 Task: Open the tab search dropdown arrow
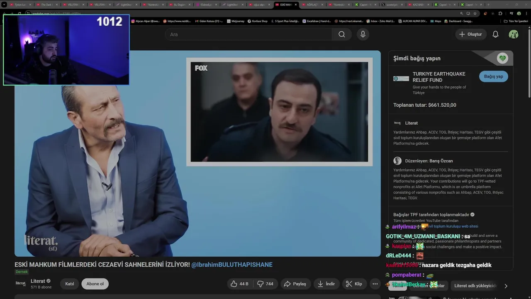(4, 5)
